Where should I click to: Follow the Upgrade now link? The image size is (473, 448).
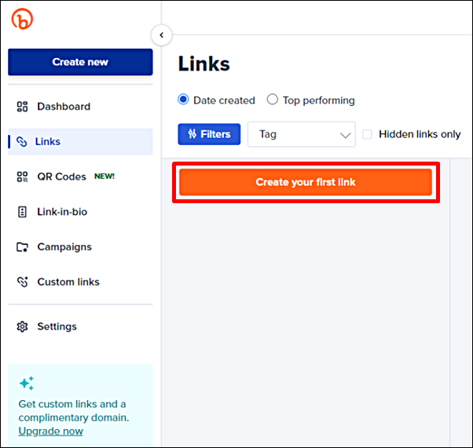click(x=50, y=431)
